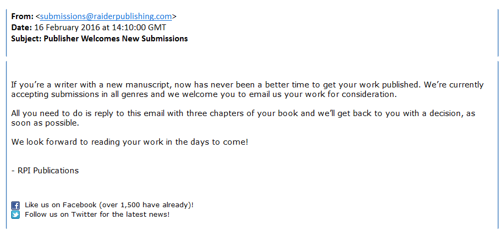Click the 'Subject:' header label
This screenshot has width=504, height=230.
(26, 38)
